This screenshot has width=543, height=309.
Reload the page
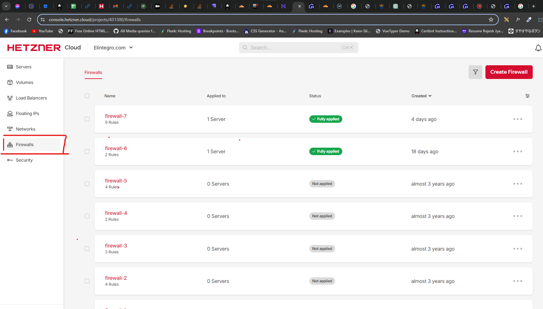point(29,20)
